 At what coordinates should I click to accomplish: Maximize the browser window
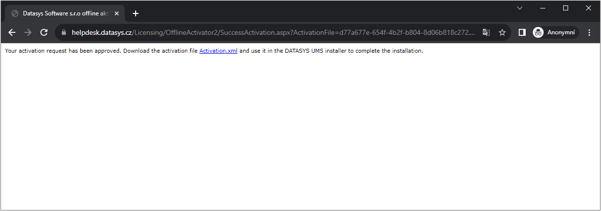coord(566,8)
